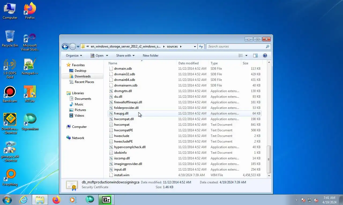Open the address bar previous locations dropdown
The height and width of the screenshot is (205, 343).
coord(195,46)
